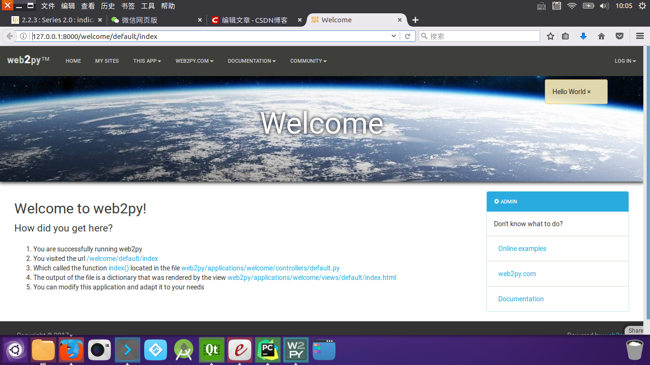Click the web2py brand logo

28,60
